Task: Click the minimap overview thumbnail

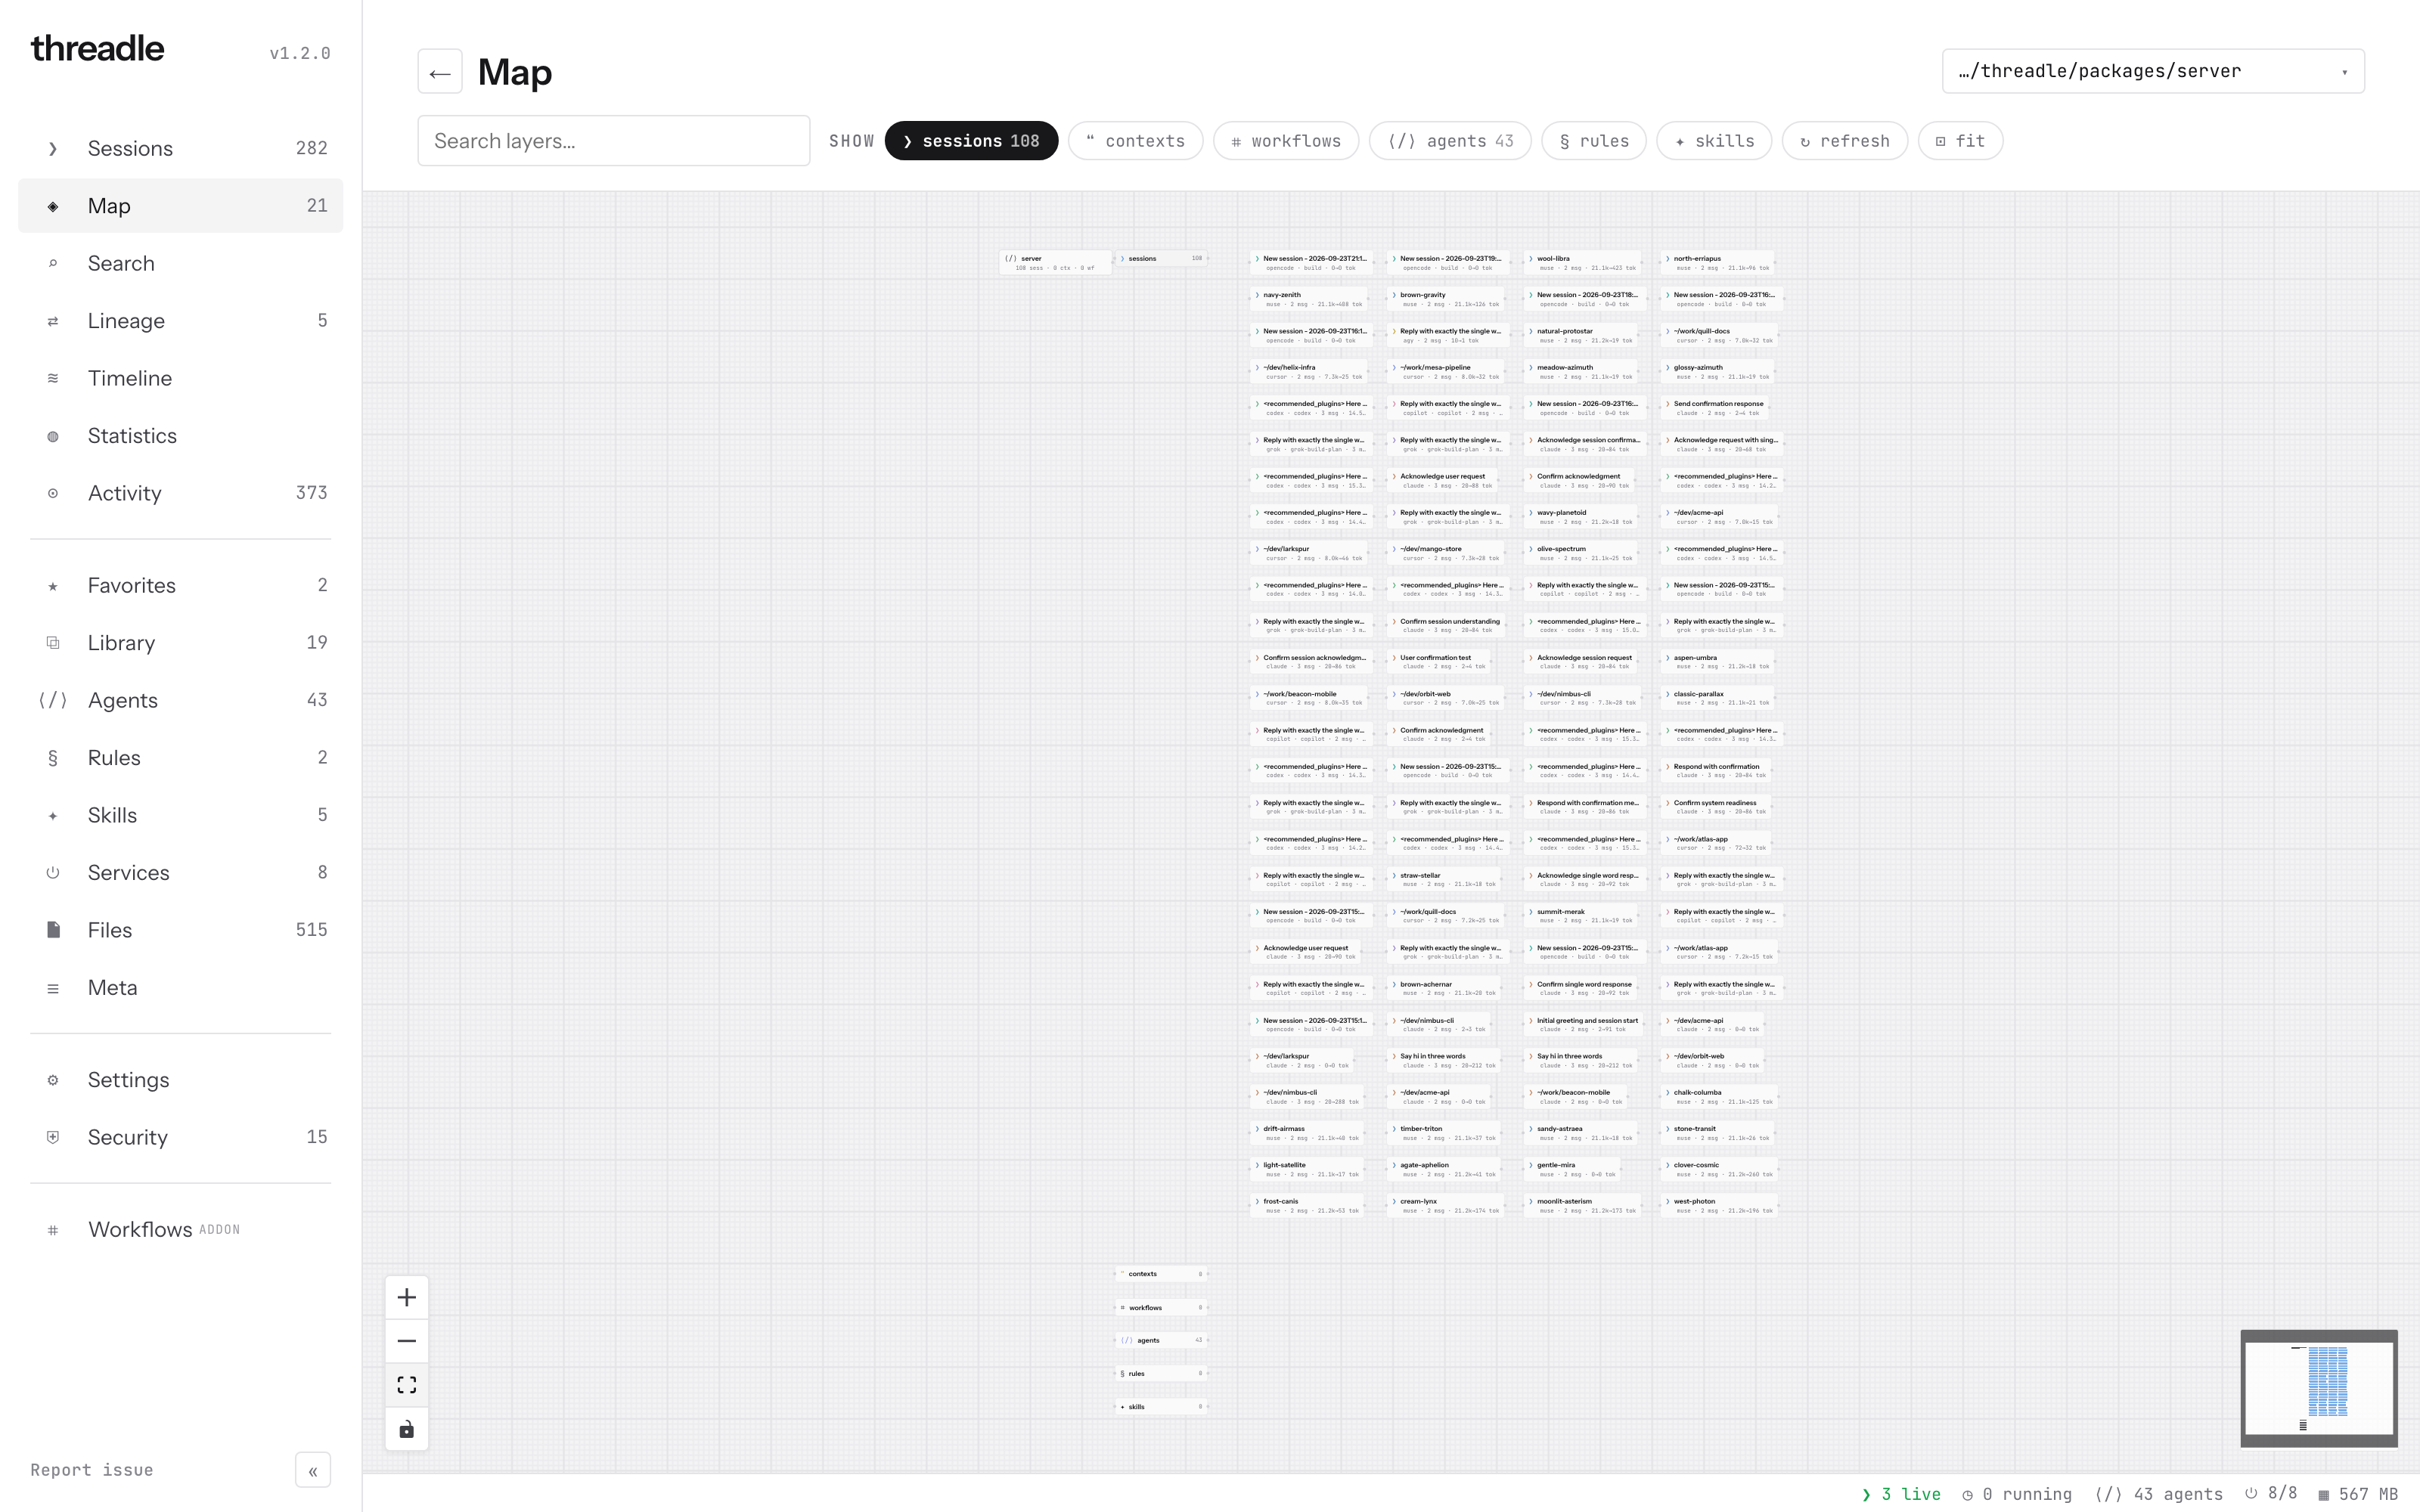Action: pos(2319,1388)
